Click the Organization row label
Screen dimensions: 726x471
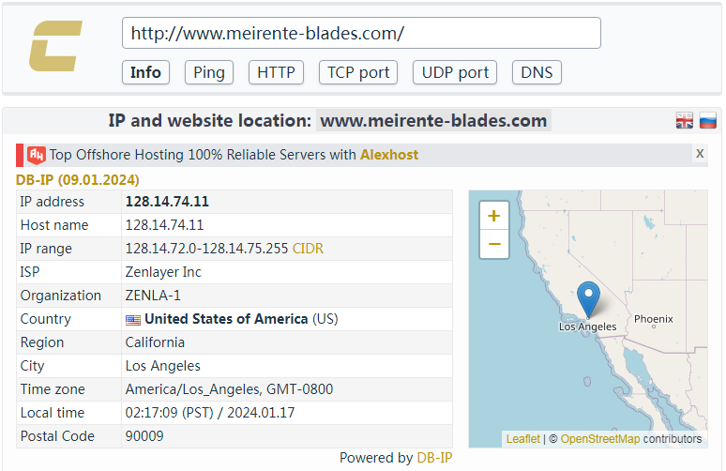coord(61,296)
